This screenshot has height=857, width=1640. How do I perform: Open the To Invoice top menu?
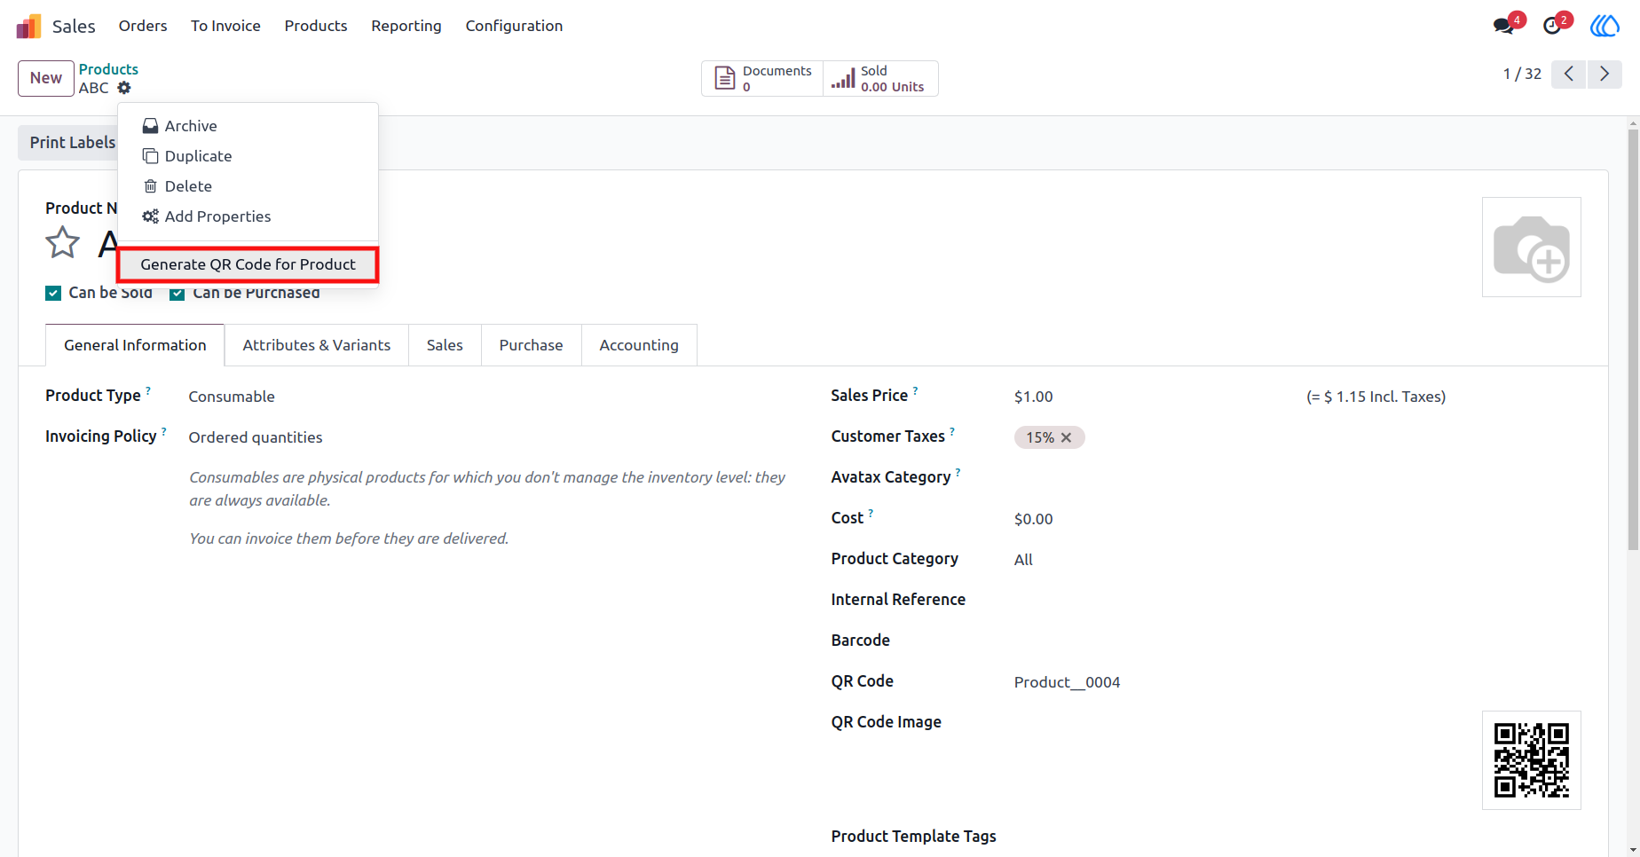click(x=225, y=26)
